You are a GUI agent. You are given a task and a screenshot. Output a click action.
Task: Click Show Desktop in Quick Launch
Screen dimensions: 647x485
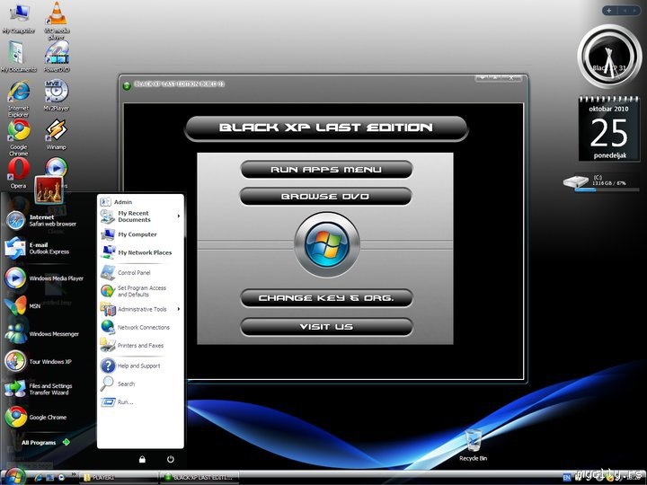click(x=50, y=478)
